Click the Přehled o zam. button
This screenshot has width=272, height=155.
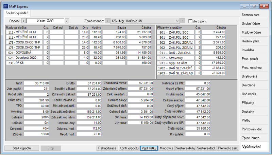point(228,148)
